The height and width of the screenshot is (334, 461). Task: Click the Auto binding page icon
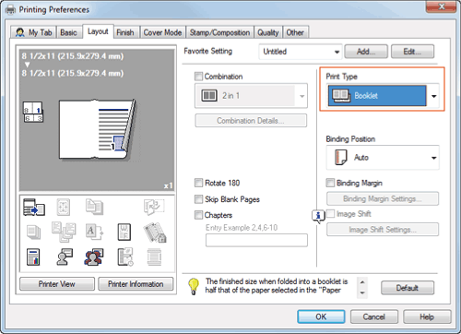coord(340,157)
